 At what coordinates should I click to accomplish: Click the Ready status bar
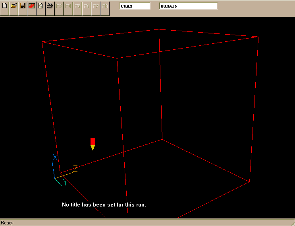(7, 223)
